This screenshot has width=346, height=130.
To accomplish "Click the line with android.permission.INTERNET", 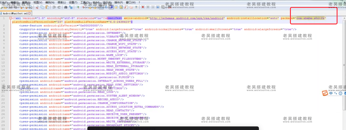I will [x=72, y=33].
